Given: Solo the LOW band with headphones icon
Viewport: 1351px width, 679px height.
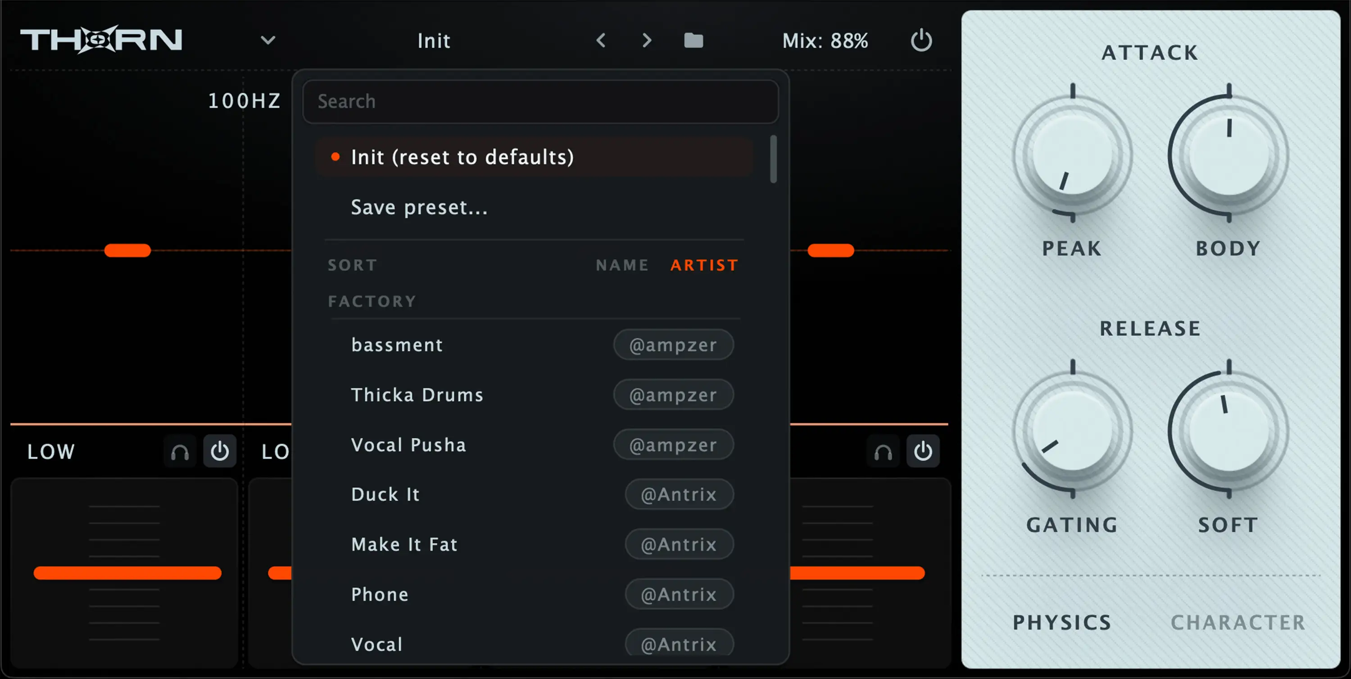Looking at the screenshot, I should [180, 452].
